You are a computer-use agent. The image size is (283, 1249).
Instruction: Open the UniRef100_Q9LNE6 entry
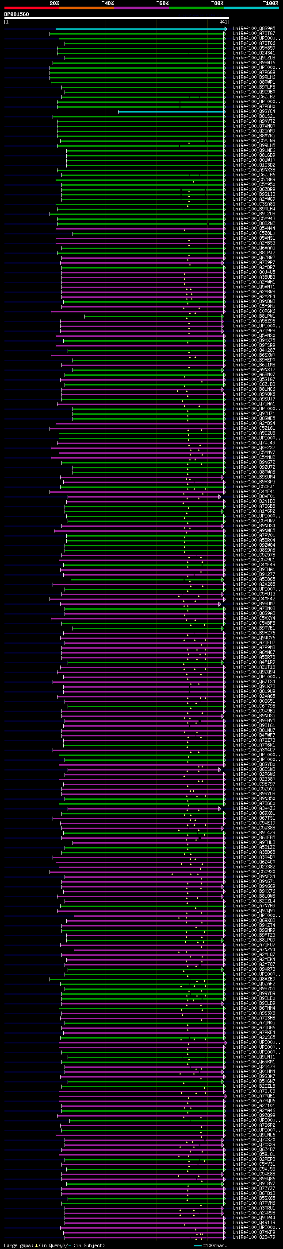pos(254,150)
